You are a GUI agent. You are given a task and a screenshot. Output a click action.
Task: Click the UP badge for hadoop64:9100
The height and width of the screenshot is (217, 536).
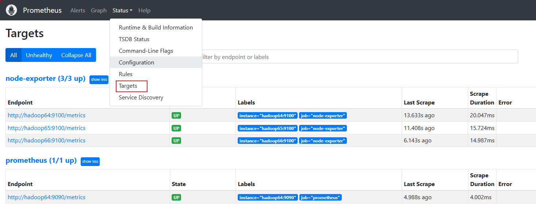[x=176, y=116]
